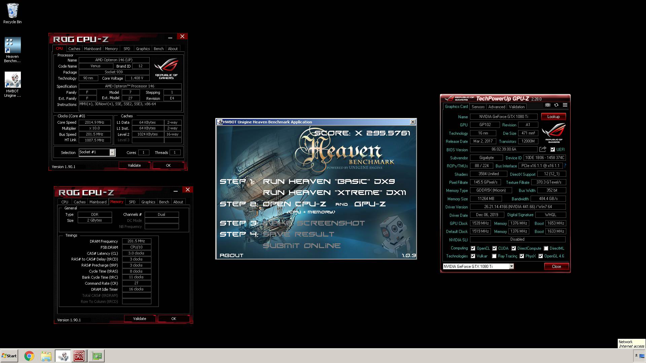Expand the Socket #1 selection dropdown
Screen dimensions: 646x363
click(112, 153)
